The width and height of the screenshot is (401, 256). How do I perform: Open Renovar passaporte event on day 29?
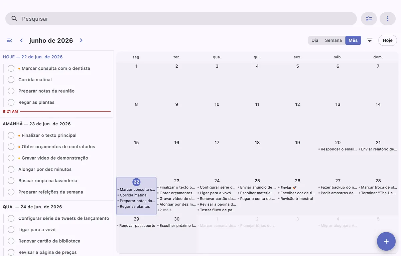click(x=136, y=226)
